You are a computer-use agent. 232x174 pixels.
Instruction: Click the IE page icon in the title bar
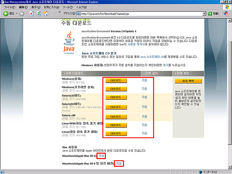pos(2,2)
